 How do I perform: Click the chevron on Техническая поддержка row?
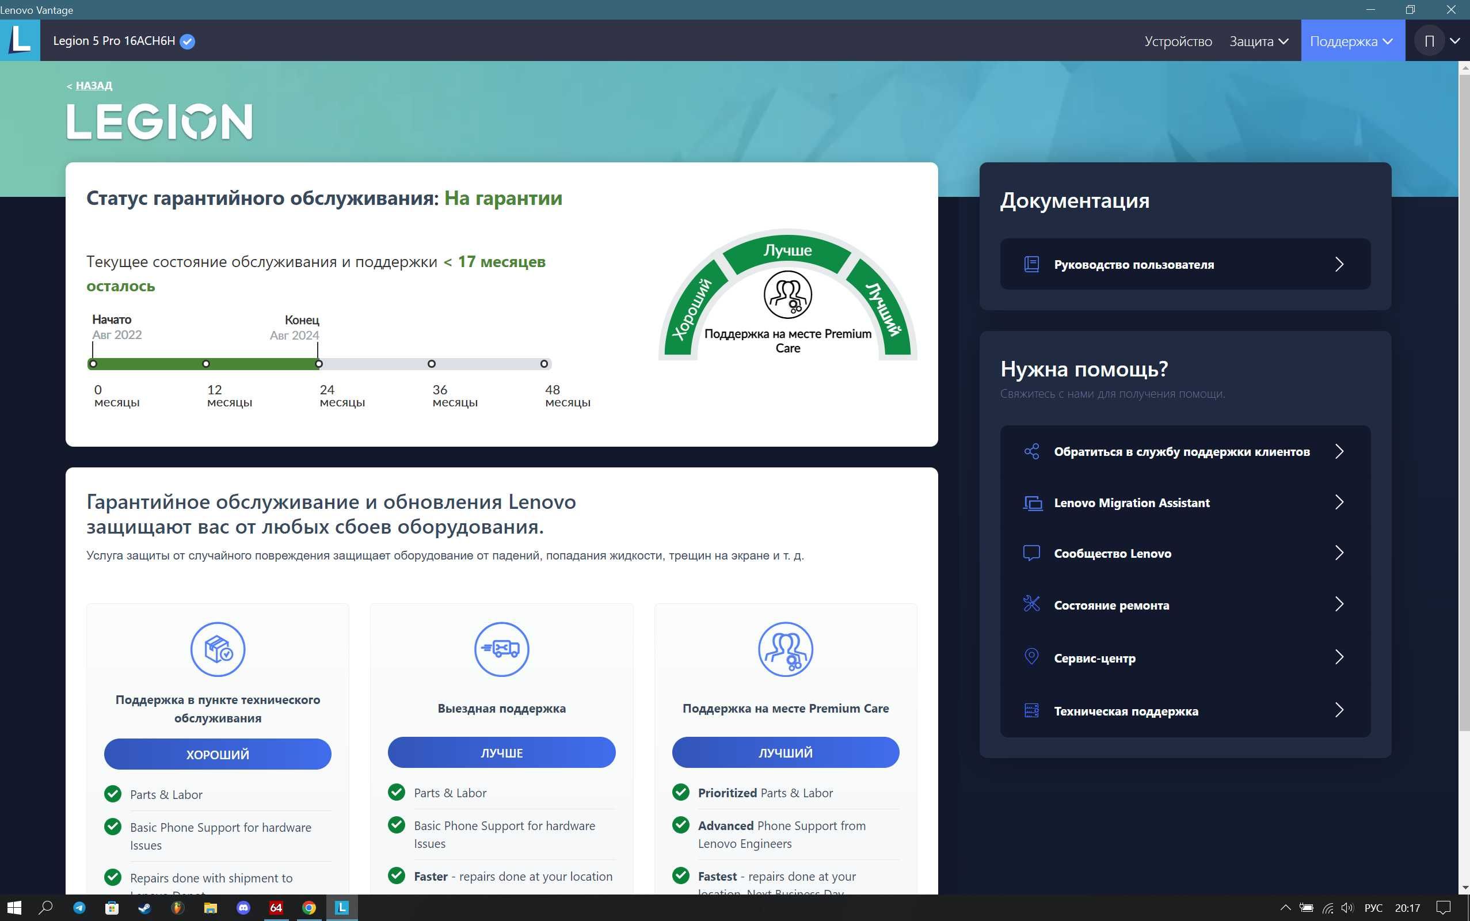1339,710
